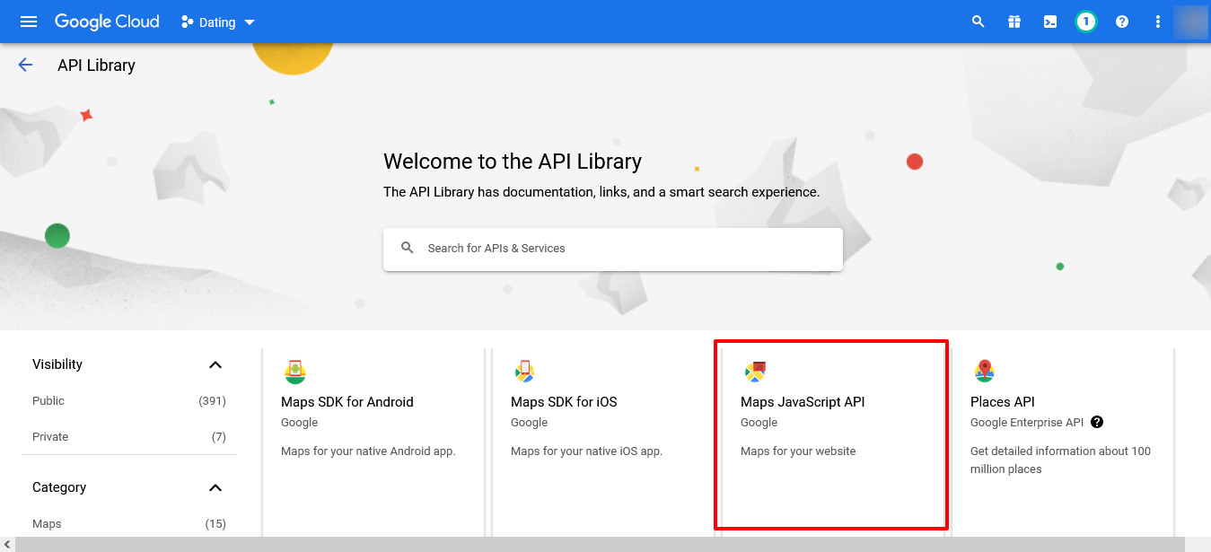1211x552 pixels.
Task: Collapse the Visibility filter section
Action: (x=215, y=364)
